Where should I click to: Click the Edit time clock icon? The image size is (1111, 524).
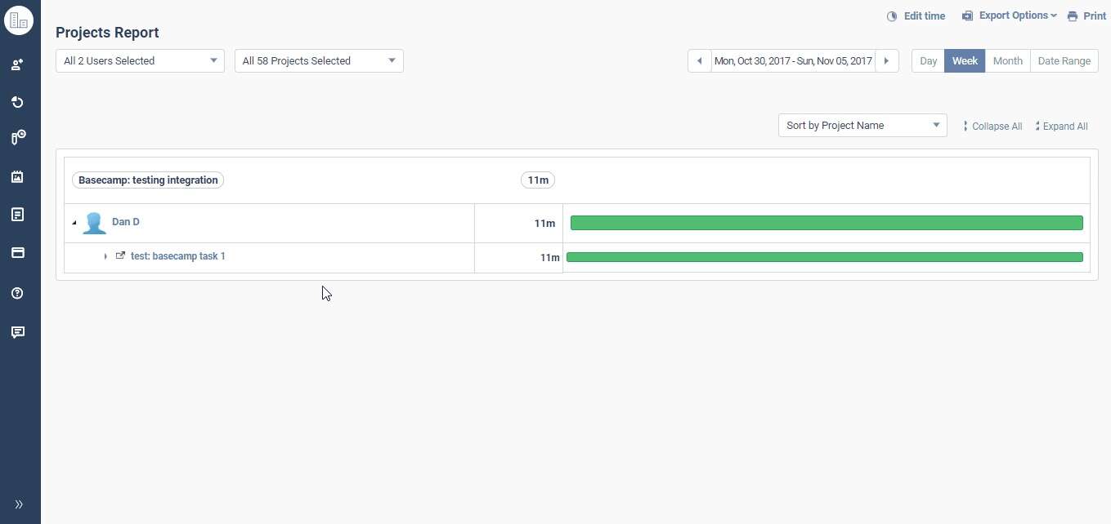[x=891, y=16]
